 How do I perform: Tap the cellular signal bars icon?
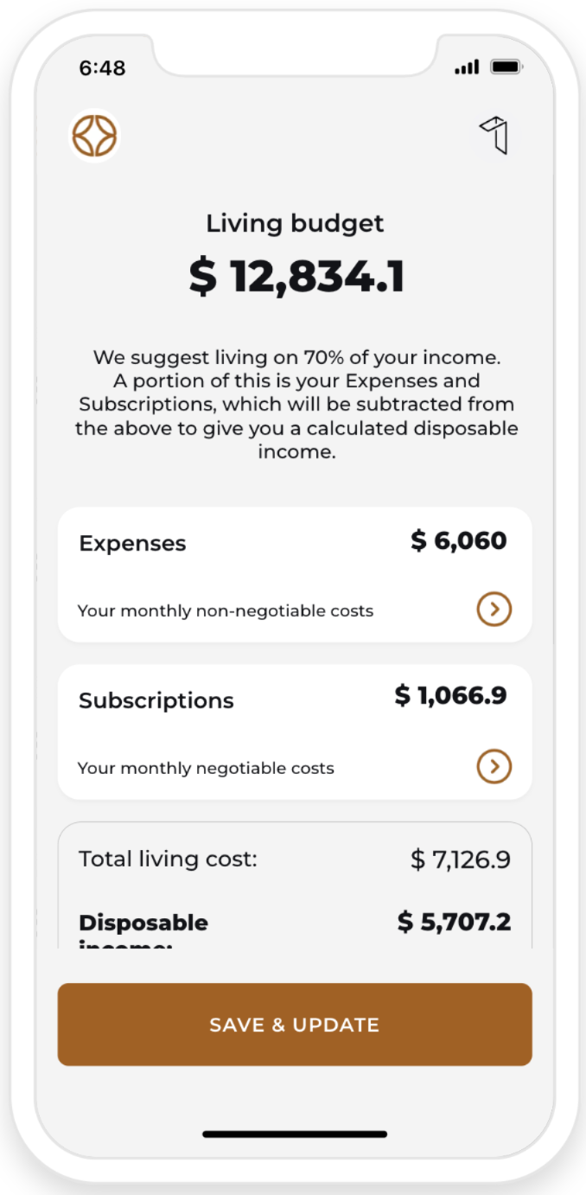point(467,67)
